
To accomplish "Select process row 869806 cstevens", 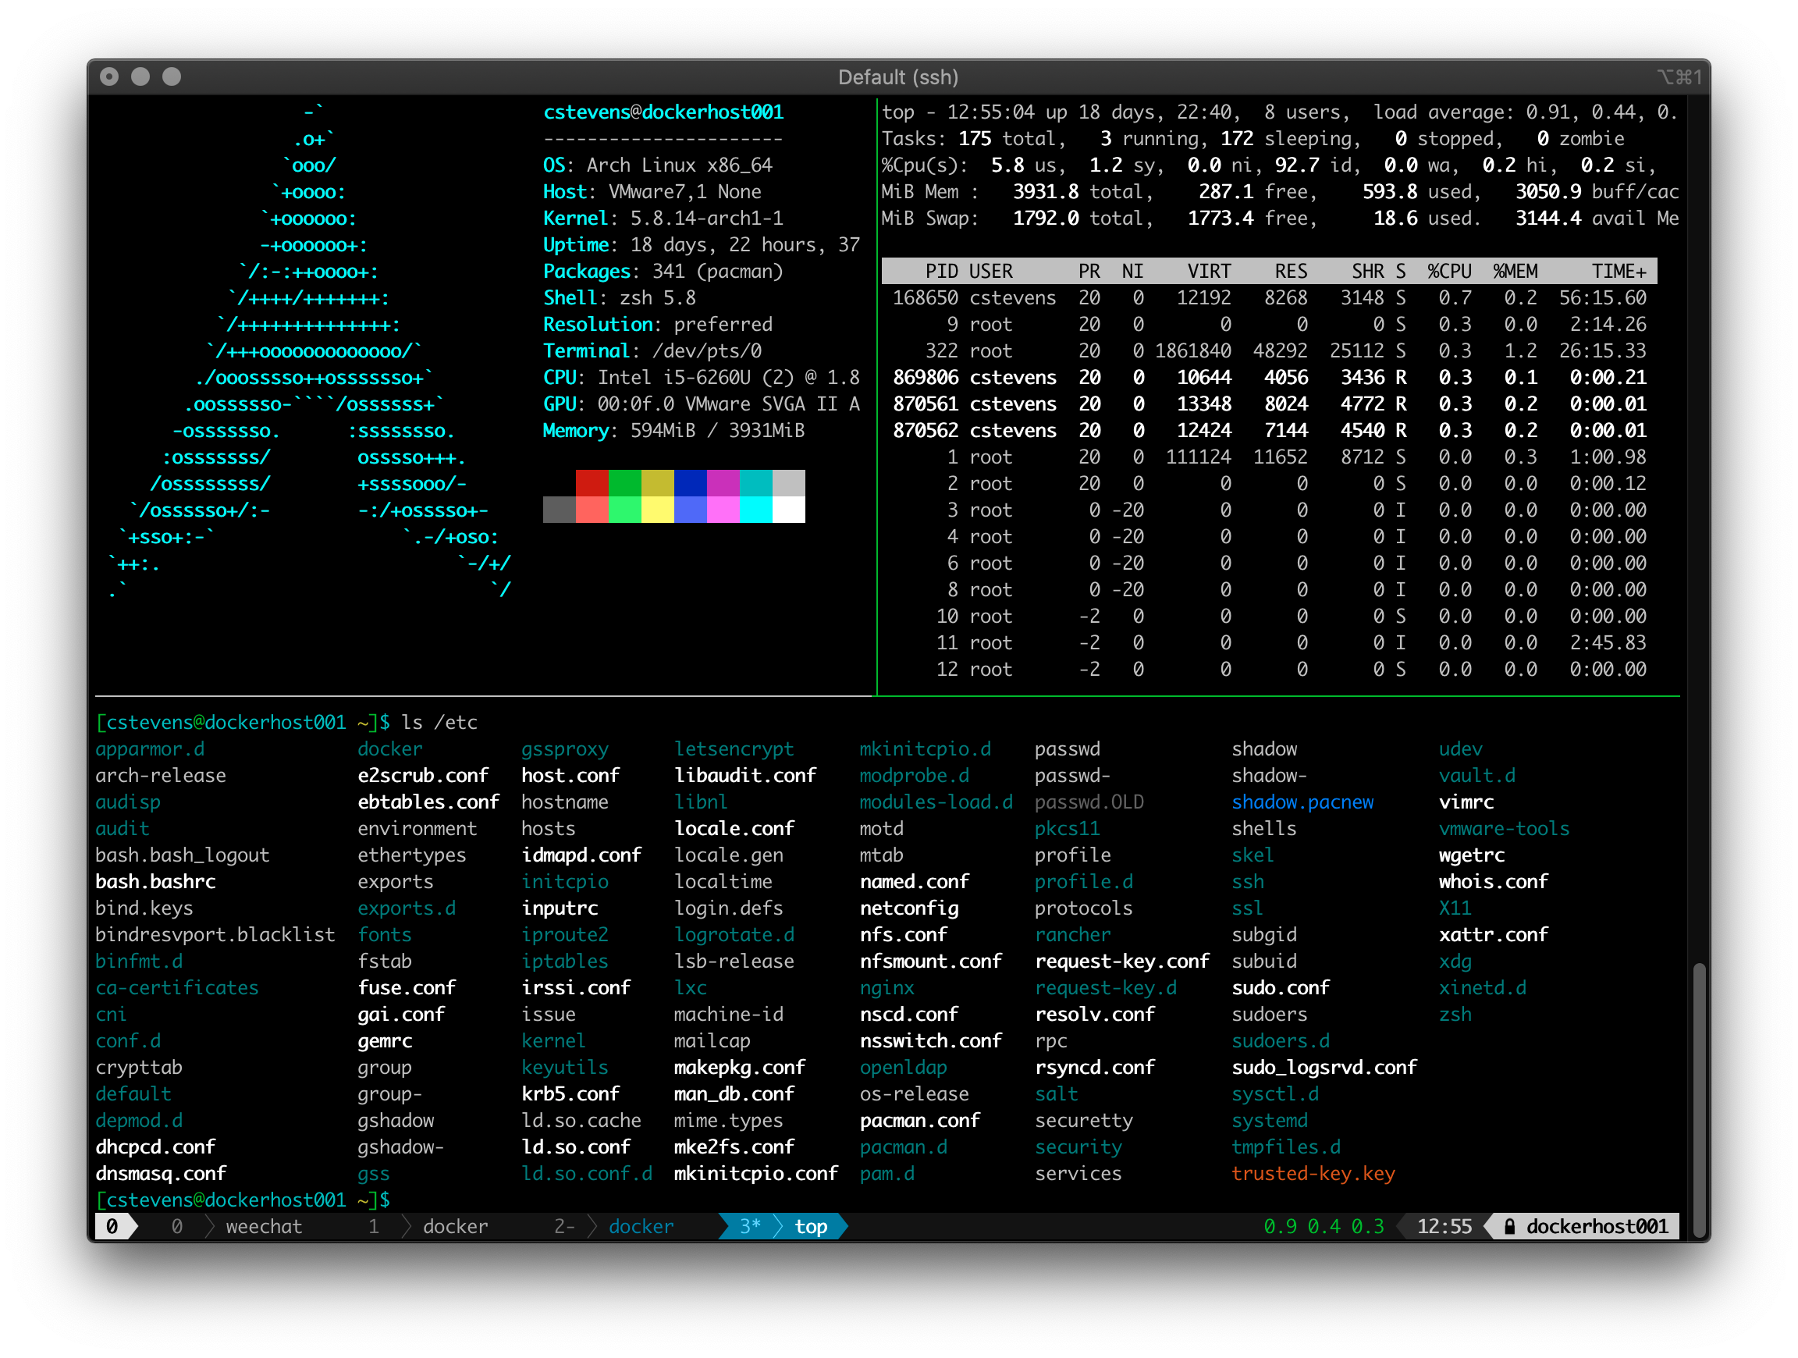I will pos(1269,377).
